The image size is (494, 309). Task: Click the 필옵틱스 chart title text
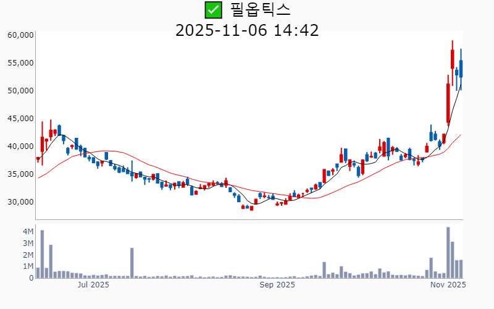(x=260, y=10)
